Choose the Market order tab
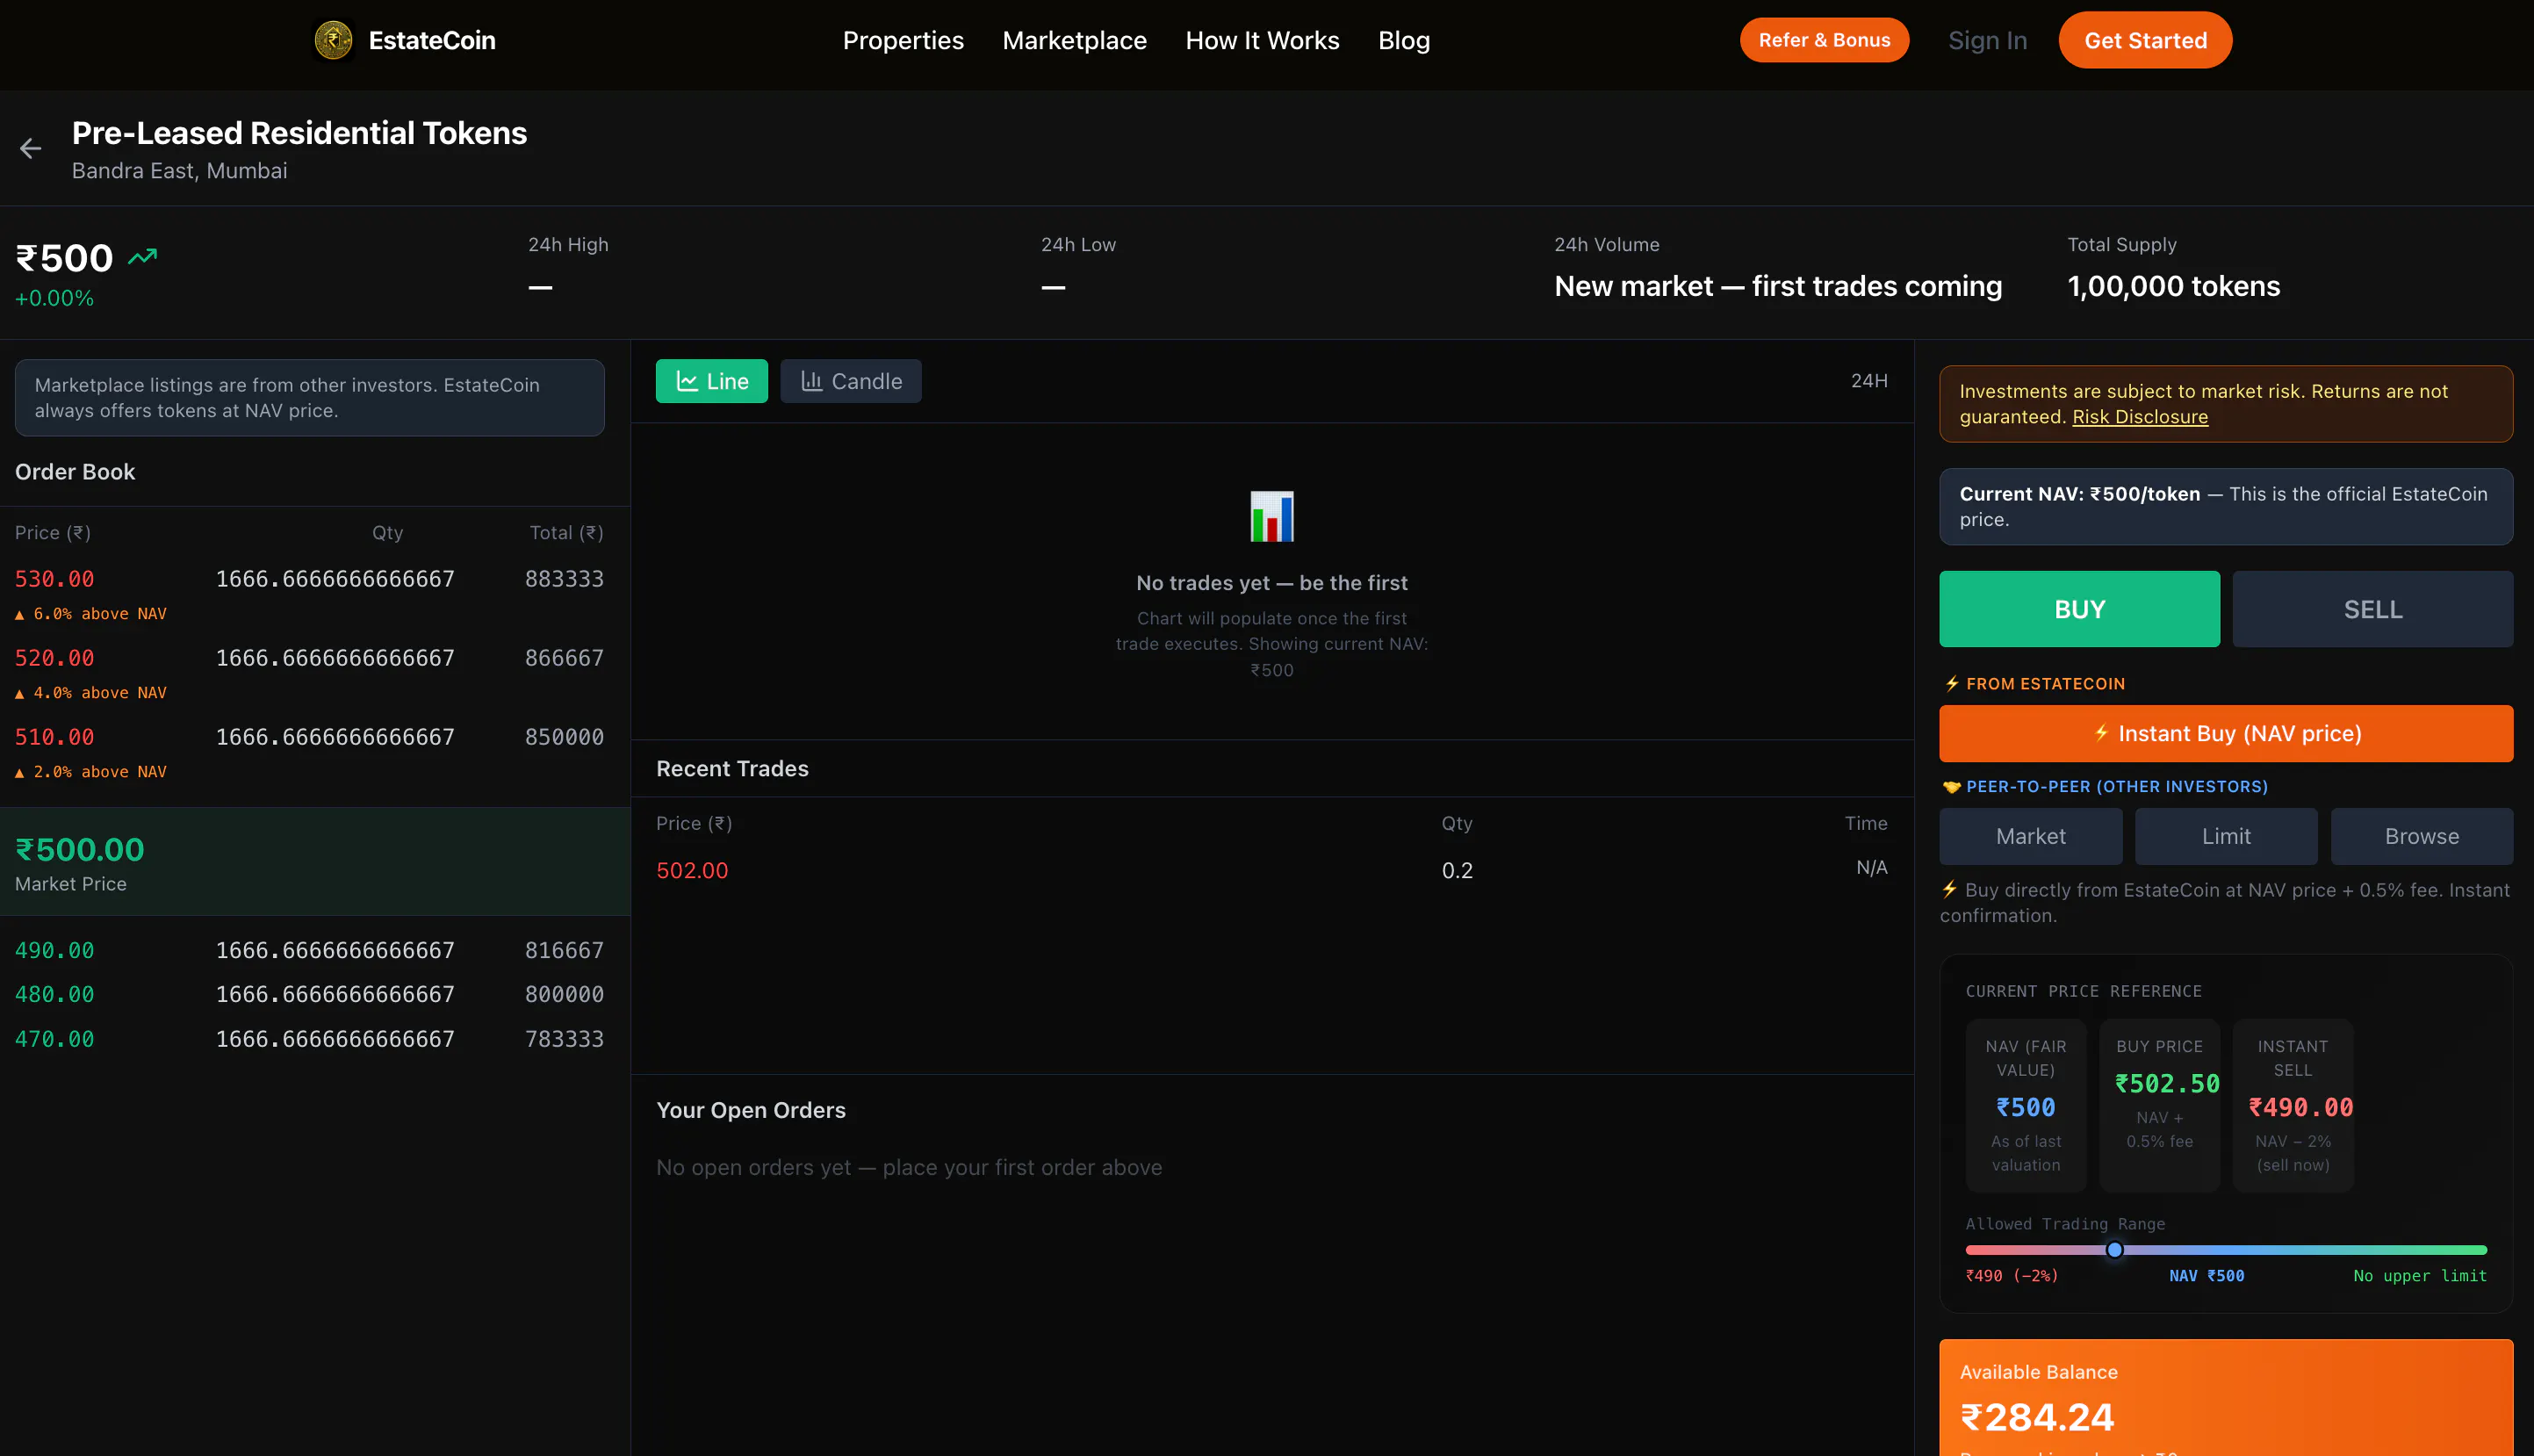This screenshot has width=2534, height=1456. tap(2030, 836)
